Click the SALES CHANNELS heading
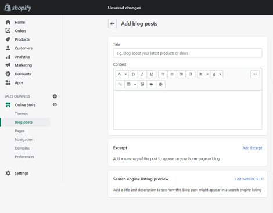 [17, 96]
